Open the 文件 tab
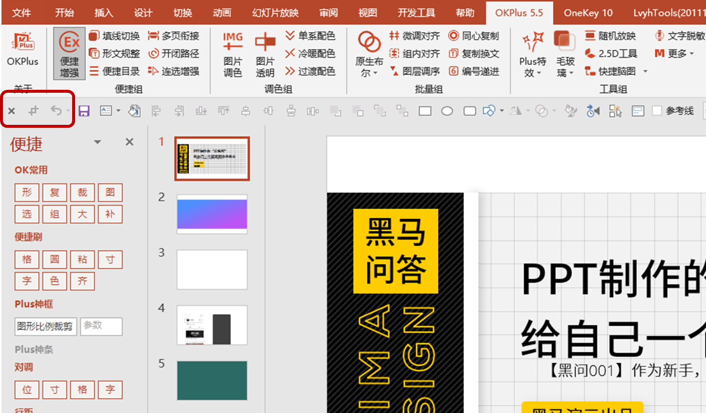Viewport: 706px width, 413px height. [x=21, y=13]
